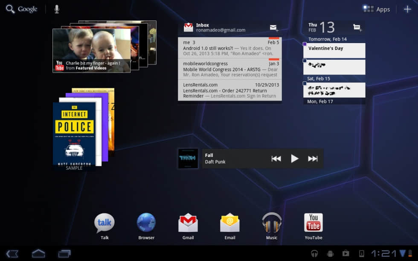Compose new mail in Gmail widget
The width and height of the screenshot is (418, 261).
(x=273, y=28)
